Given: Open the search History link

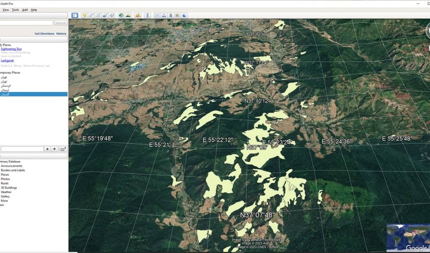Looking at the screenshot, I should pyautogui.click(x=61, y=34).
